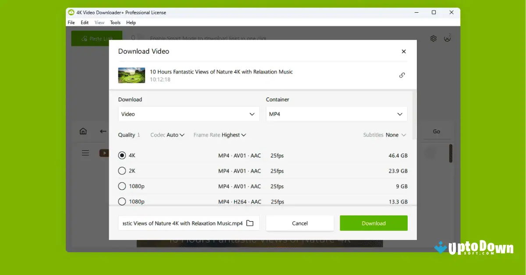Open save location with the folder icon

(x=250, y=223)
